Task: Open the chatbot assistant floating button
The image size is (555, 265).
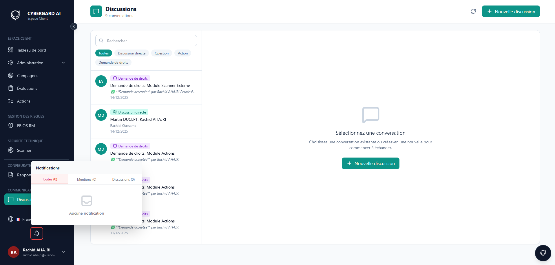Action: [543, 253]
